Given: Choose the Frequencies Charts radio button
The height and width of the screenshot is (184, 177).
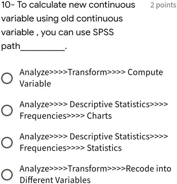Looking at the screenshot, I should tap(7, 110).
